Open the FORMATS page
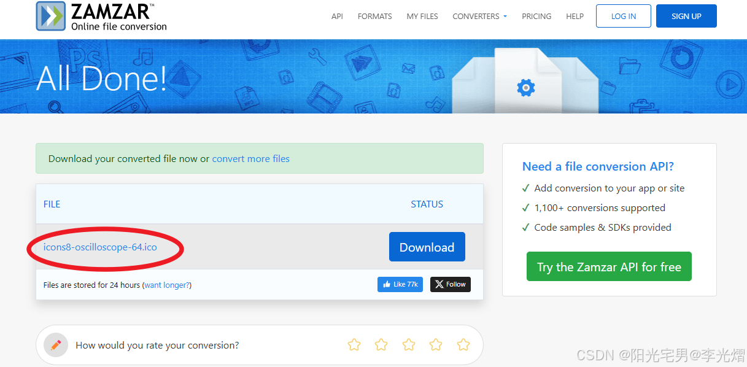 (375, 17)
